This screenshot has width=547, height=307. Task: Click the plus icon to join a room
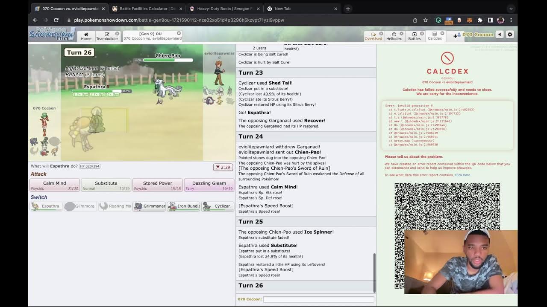[x=456, y=36]
